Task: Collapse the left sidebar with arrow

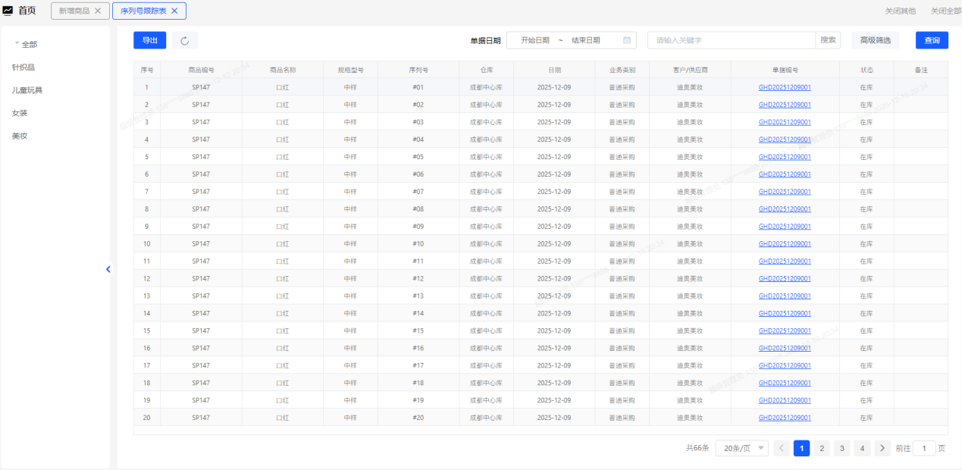Action: tap(108, 269)
